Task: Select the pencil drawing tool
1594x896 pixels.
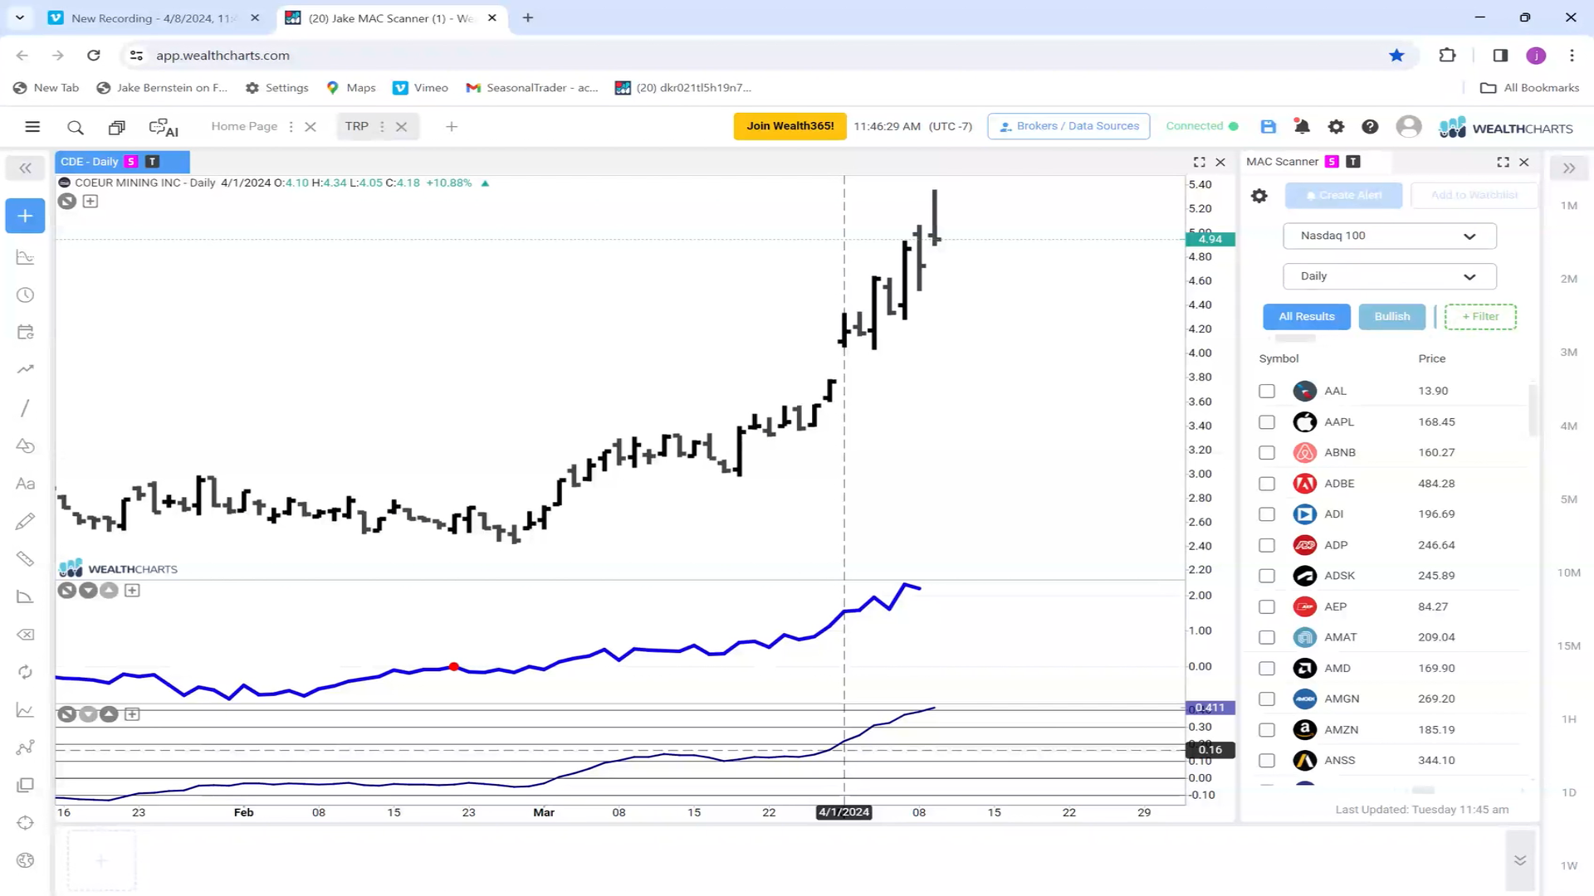Action: [x=25, y=521]
